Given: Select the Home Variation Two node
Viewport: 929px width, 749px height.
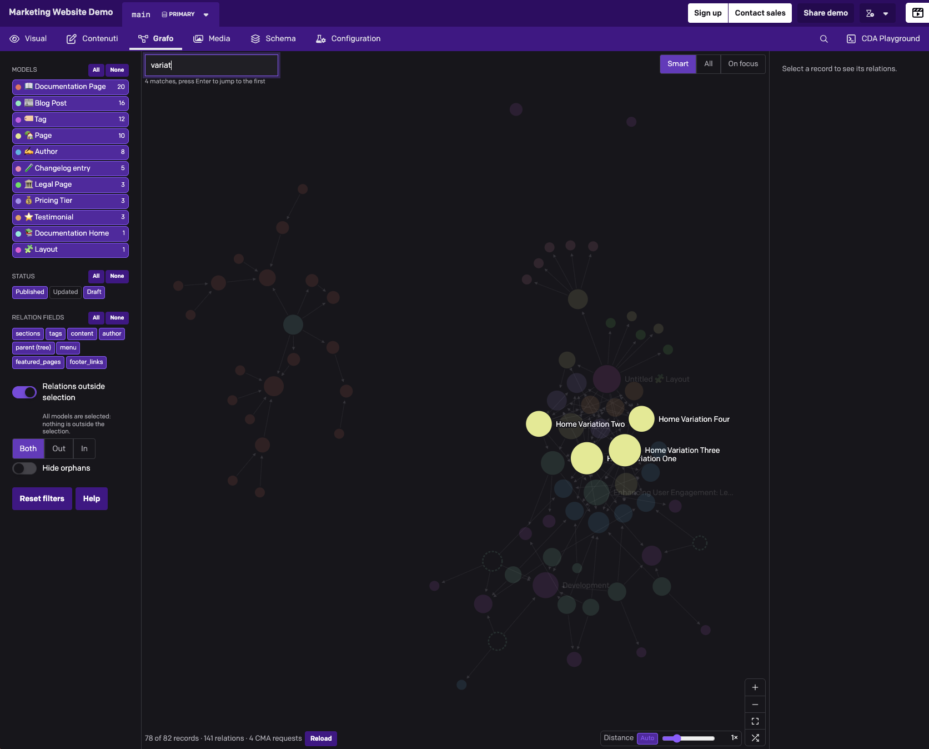Looking at the screenshot, I should coord(539,424).
